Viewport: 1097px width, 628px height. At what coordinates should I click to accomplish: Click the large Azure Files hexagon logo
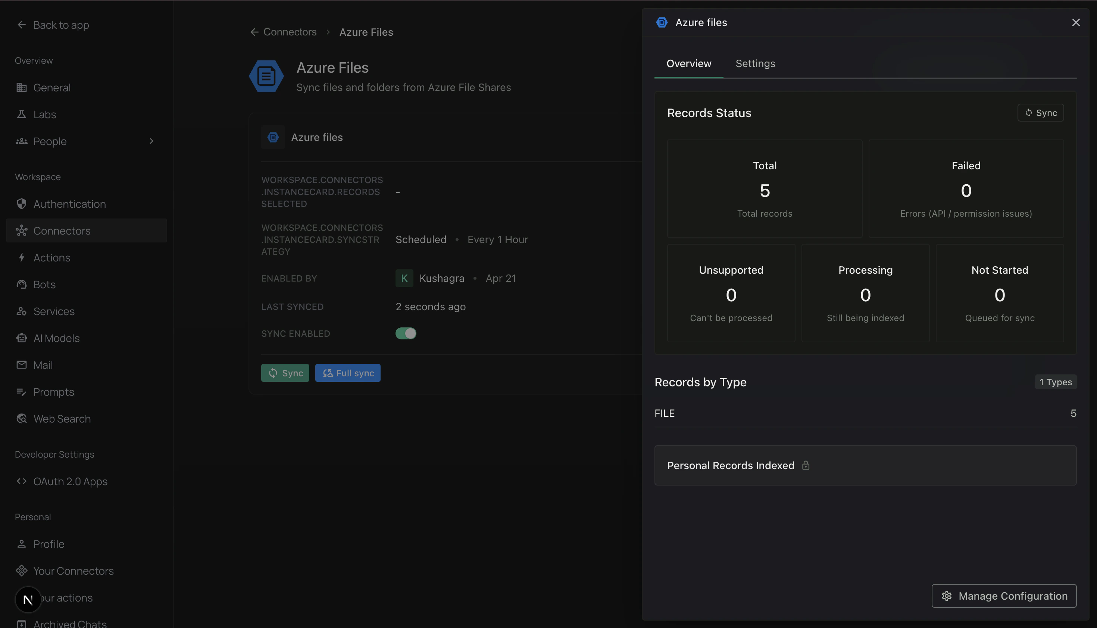pos(266,76)
